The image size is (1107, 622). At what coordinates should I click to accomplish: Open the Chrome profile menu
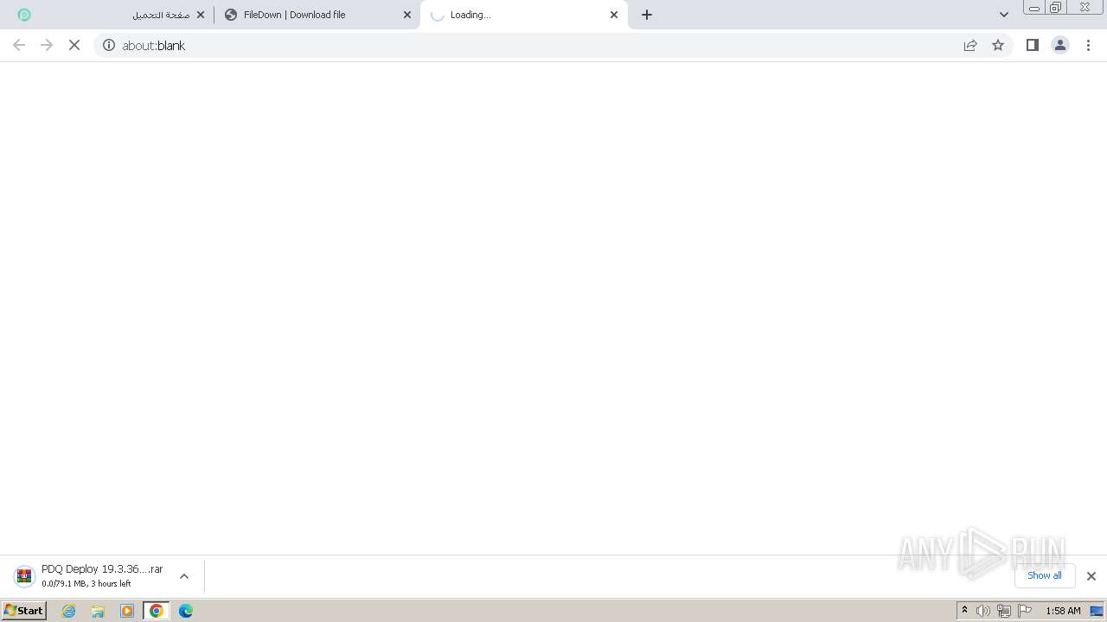click(1060, 45)
